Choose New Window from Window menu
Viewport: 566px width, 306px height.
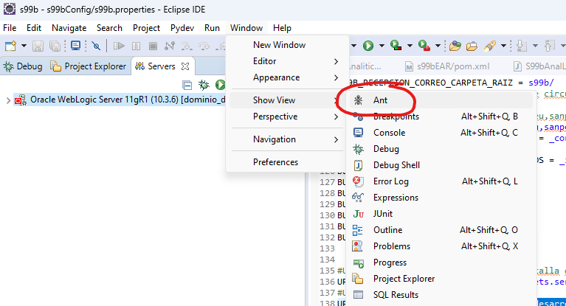[287, 45]
